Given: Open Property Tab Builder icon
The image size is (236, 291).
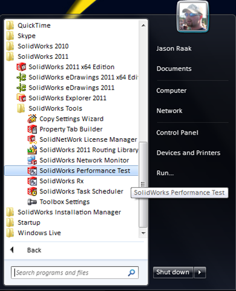Looking at the screenshot, I should 32,129.
